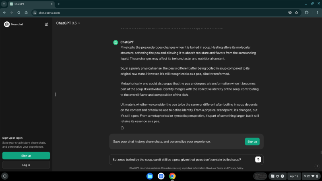Image resolution: width=322 pixels, height=181 pixels.
Task: Open the tab search dropdown arrow
Action: coord(4,4)
